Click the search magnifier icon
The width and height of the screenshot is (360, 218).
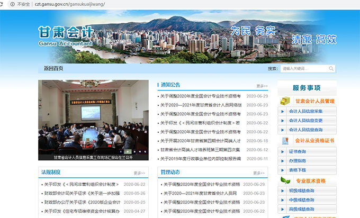point(331,68)
